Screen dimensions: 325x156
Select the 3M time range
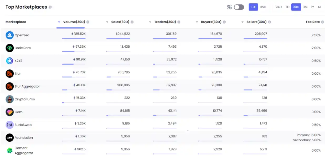(x=305, y=7)
